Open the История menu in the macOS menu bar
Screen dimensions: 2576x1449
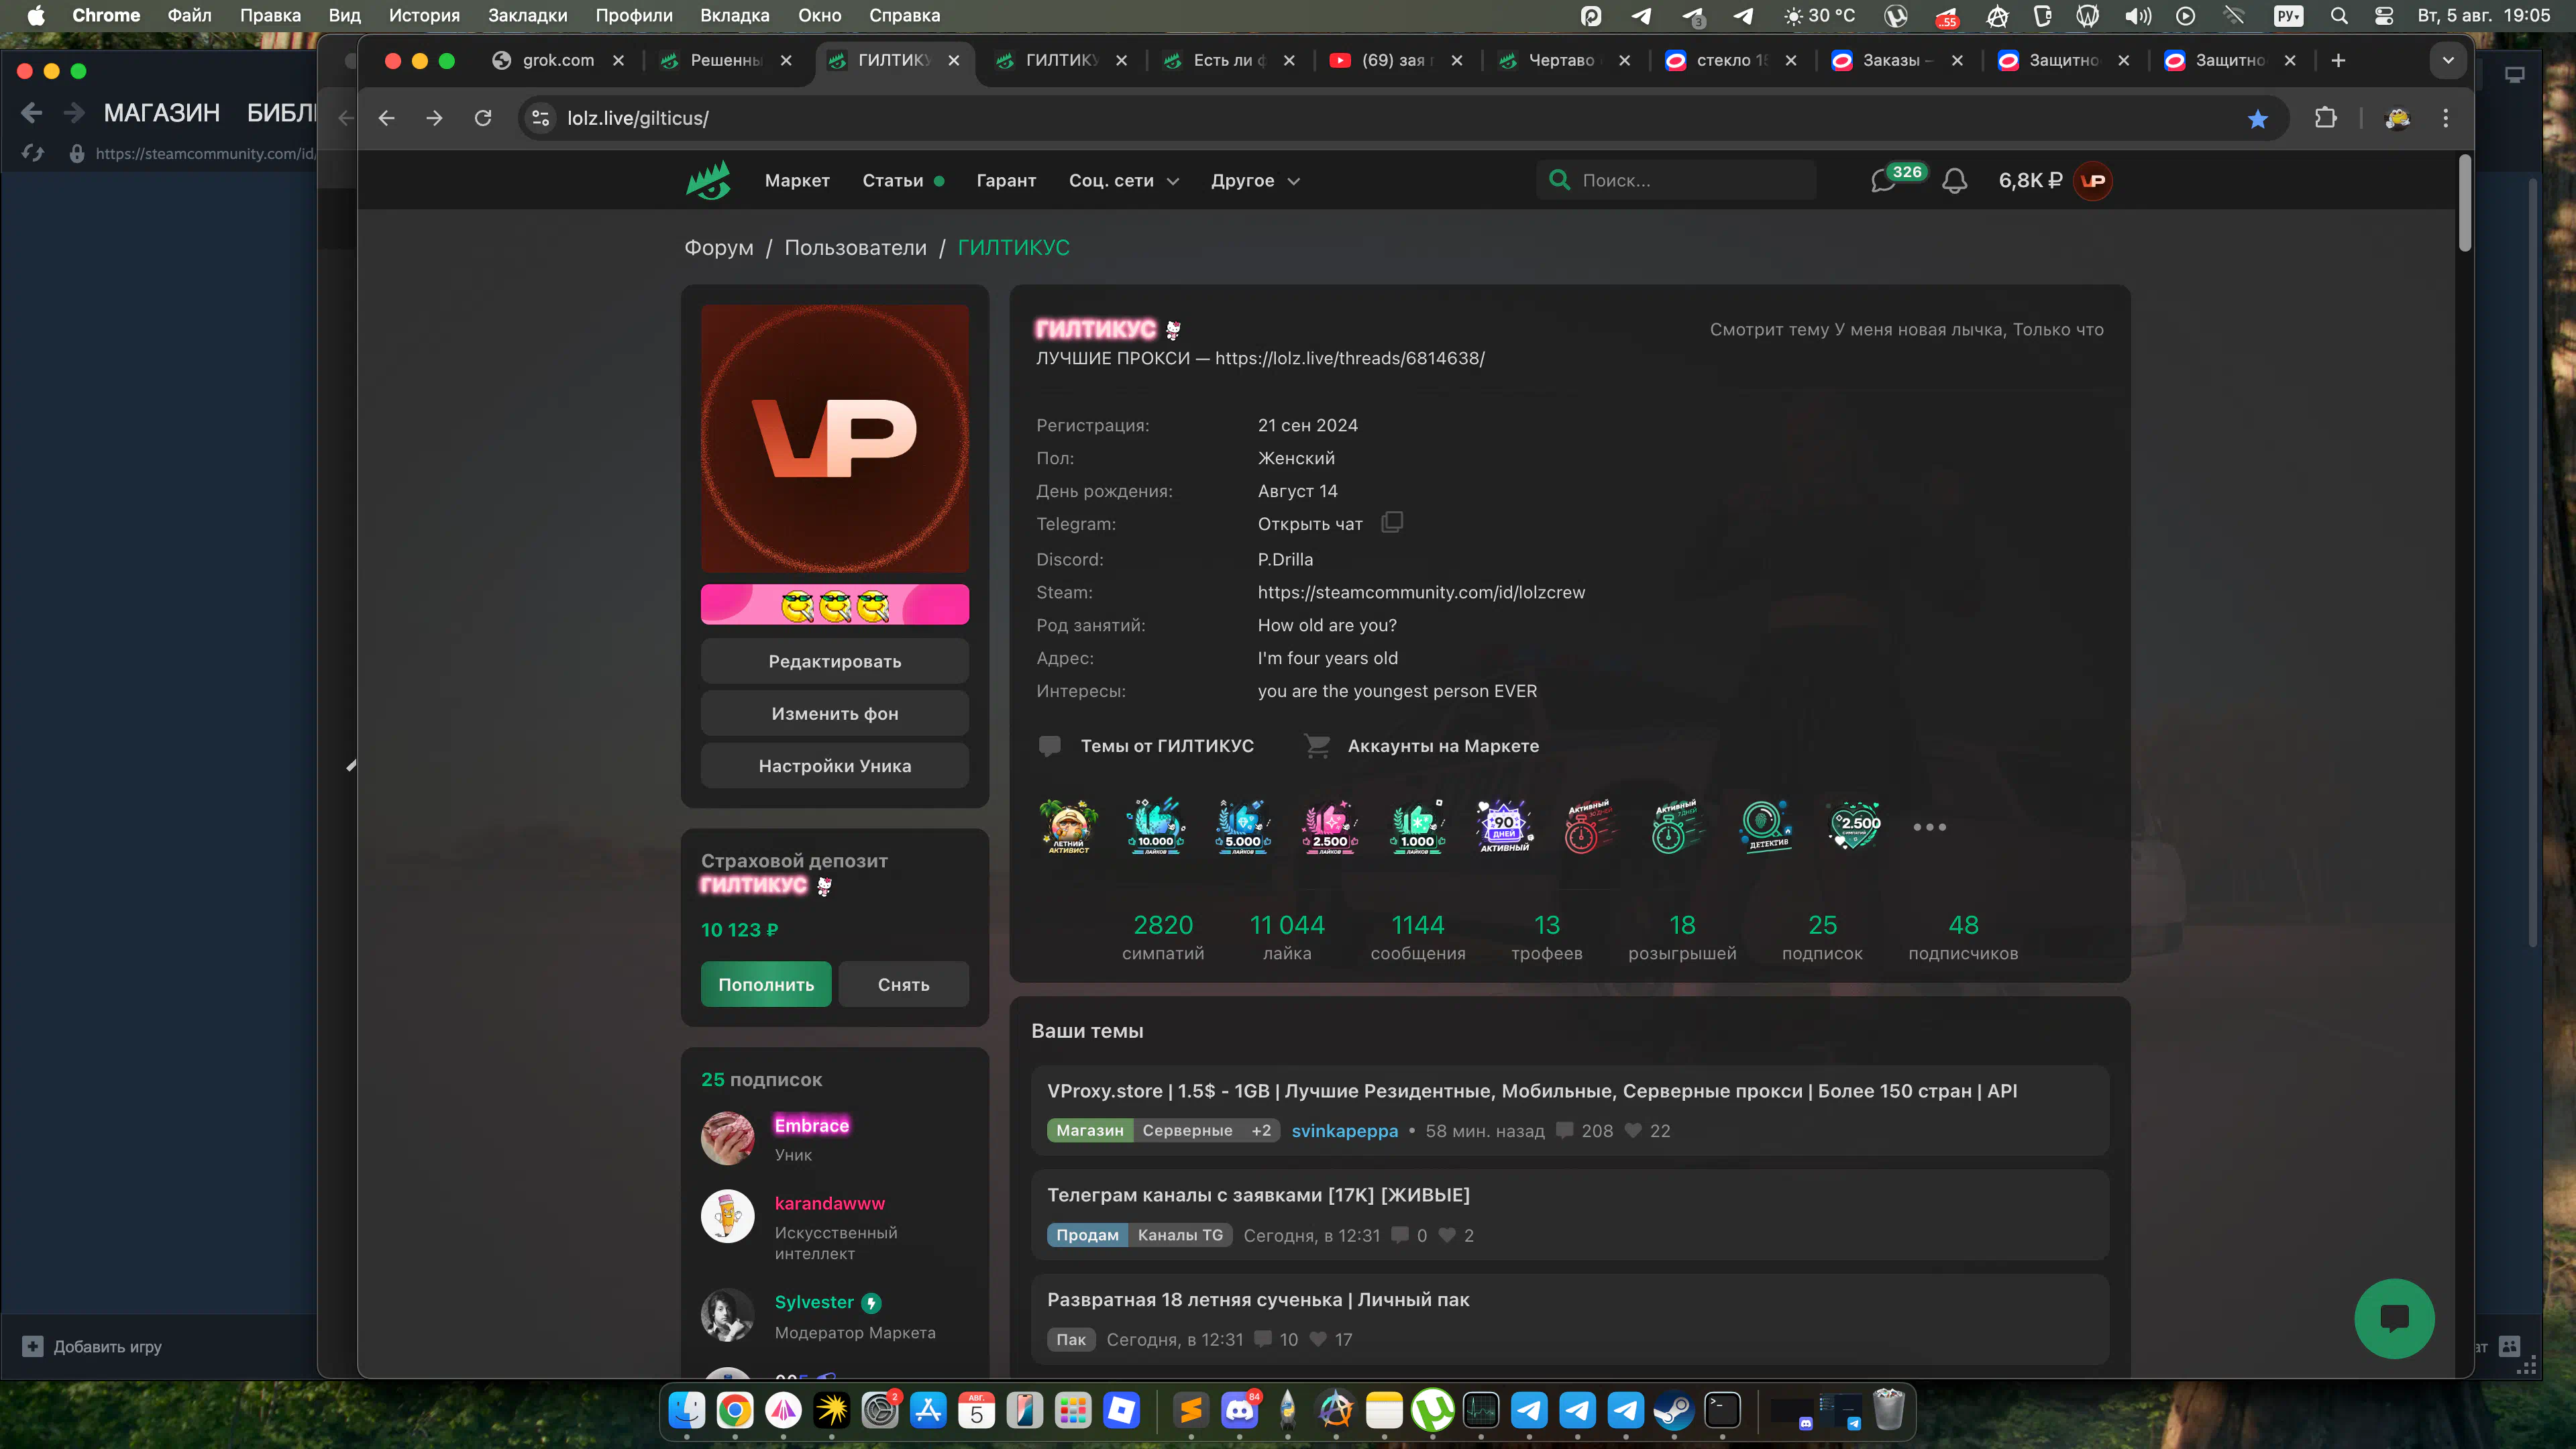(424, 15)
